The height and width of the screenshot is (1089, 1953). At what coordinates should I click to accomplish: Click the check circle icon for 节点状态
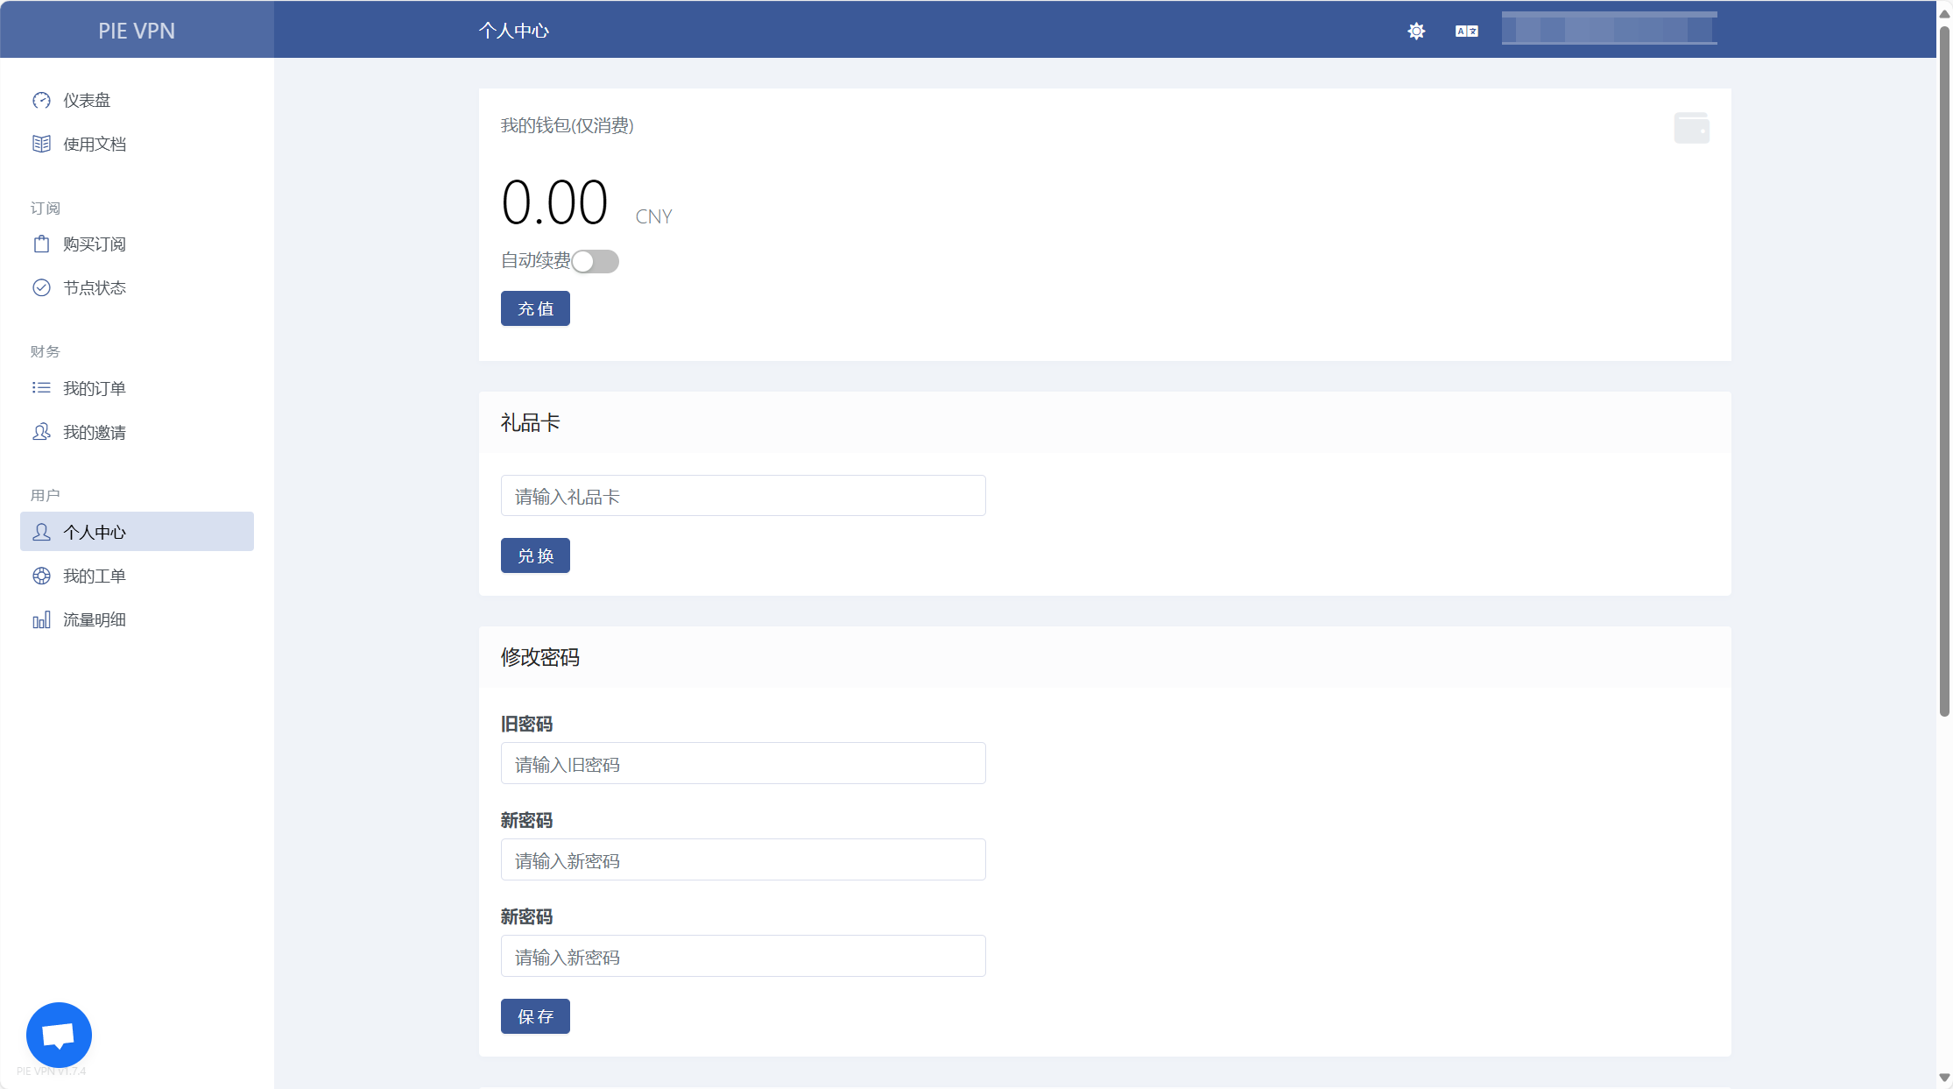coord(41,288)
